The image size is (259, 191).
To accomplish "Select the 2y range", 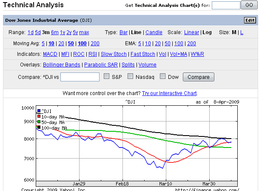I will click(69, 32).
